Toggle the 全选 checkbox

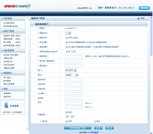pos(67,113)
